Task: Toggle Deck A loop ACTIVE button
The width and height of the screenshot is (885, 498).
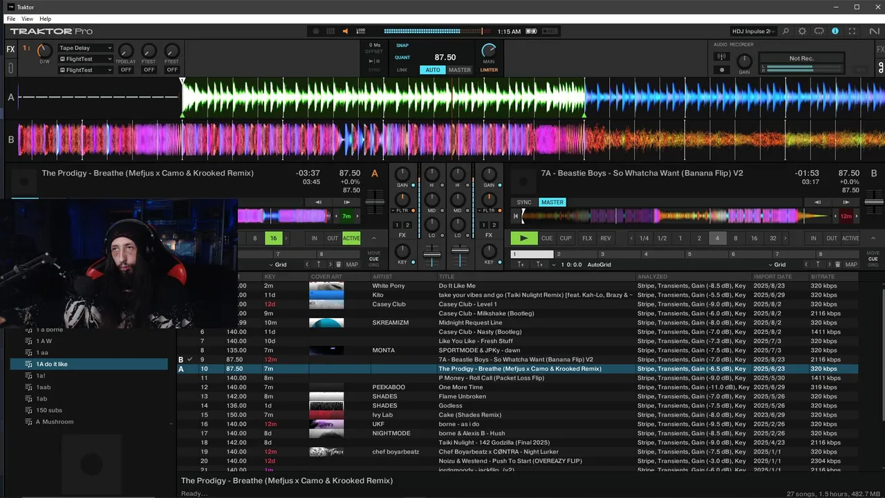Action: [351, 238]
